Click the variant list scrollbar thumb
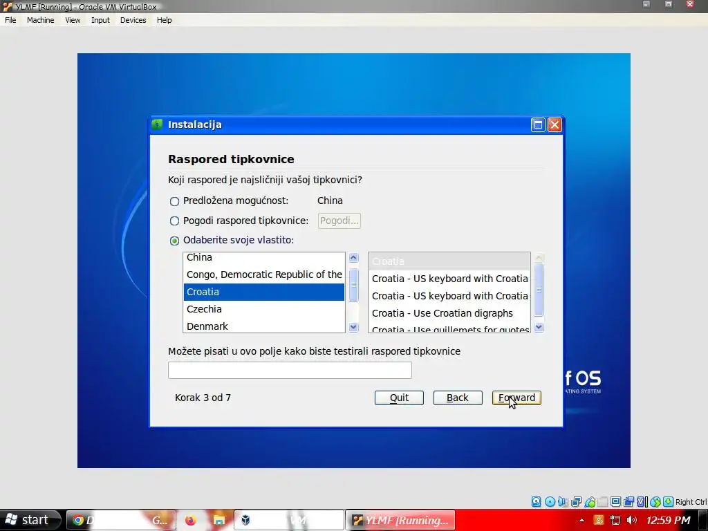The height and width of the screenshot is (531, 708). 539,290
